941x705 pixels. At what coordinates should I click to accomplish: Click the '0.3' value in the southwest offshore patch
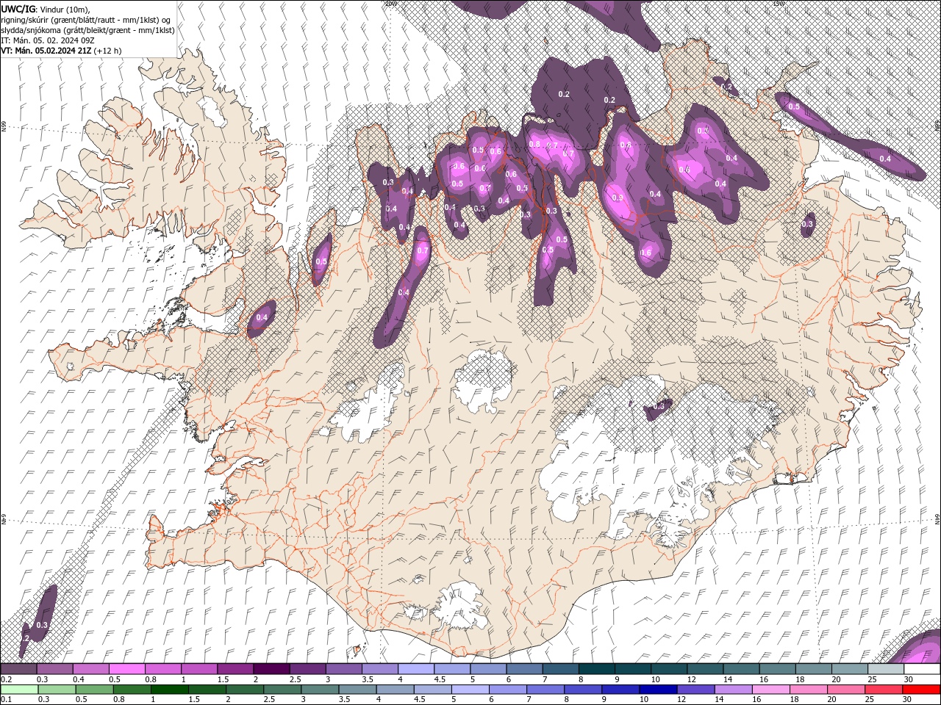click(42, 625)
